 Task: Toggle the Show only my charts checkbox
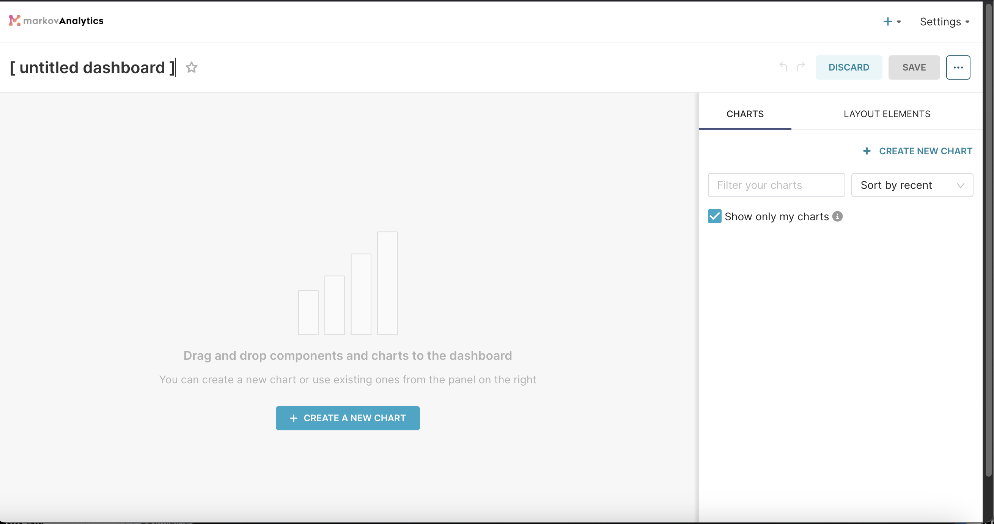[x=715, y=216]
